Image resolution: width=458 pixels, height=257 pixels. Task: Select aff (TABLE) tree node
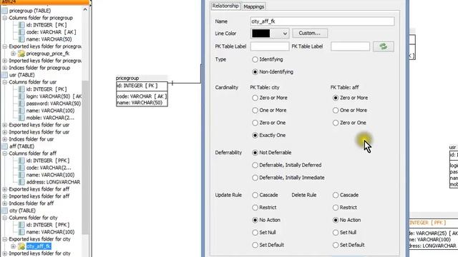tap(21, 146)
